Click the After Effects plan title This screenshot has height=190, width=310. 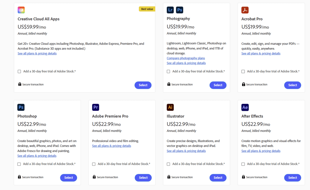click(x=252, y=116)
